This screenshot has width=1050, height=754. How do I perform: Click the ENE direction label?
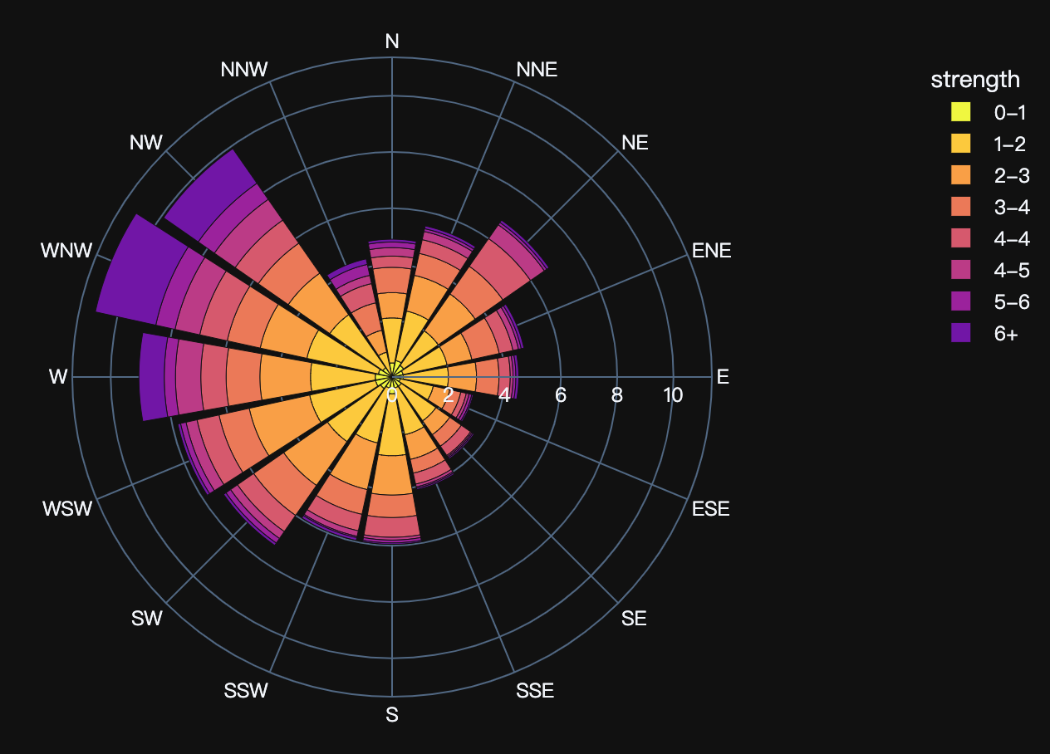coord(711,250)
